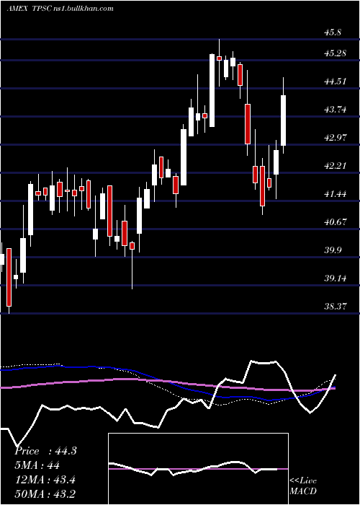
Task: Click the 39.14 price axis label
Action: click(336, 278)
